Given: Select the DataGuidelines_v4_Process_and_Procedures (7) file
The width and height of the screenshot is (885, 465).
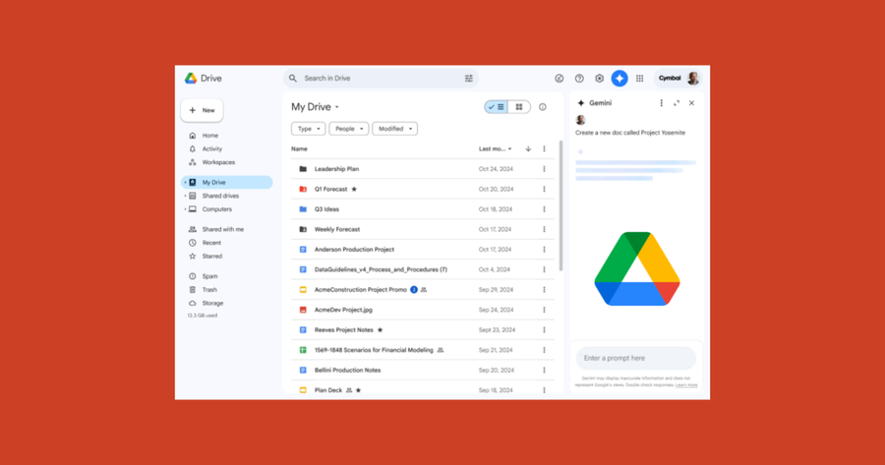Looking at the screenshot, I should (x=422, y=269).
